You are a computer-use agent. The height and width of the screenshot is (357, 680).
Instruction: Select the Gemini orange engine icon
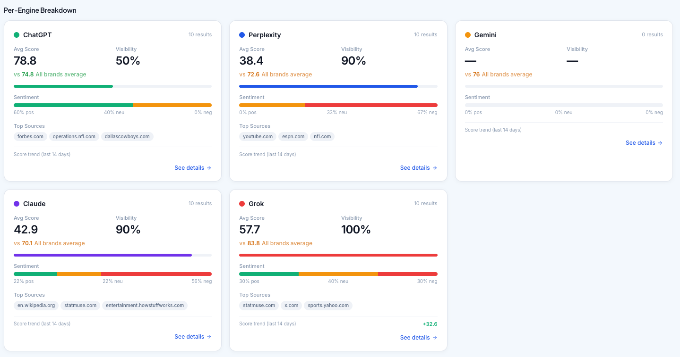pyautogui.click(x=468, y=34)
